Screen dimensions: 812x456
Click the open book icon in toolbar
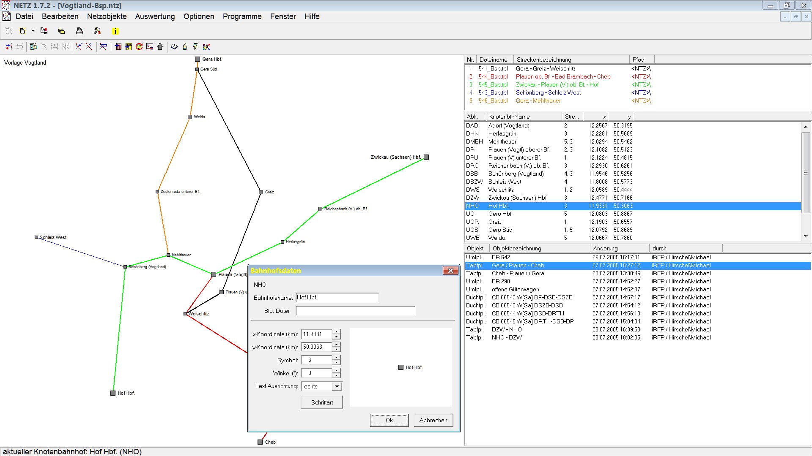point(174,47)
